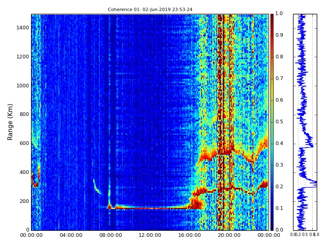Click the 200 range tick label
Viewport: 327px width, 245px height.
point(24,201)
